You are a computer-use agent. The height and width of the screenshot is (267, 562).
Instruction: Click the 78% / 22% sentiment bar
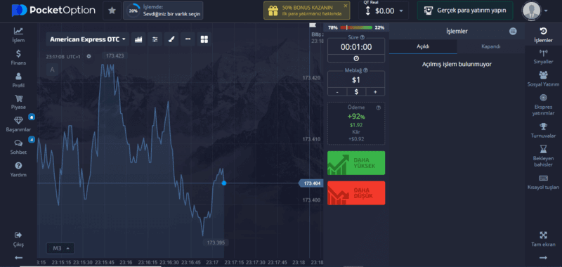coord(356,27)
